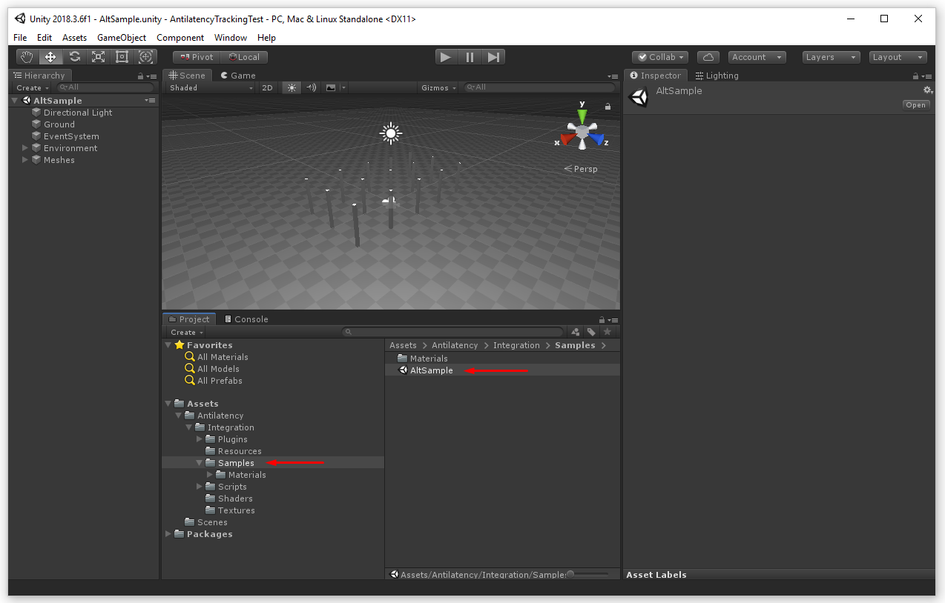Select the Rect Transform tool
Image resolution: width=945 pixels, height=603 pixels.
click(x=122, y=57)
